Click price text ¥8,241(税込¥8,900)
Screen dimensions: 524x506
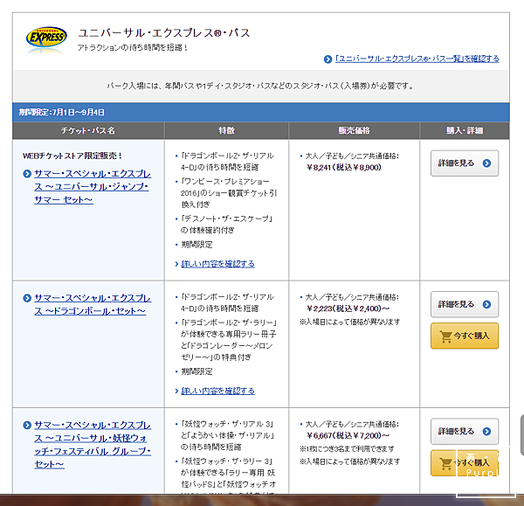(x=344, y=167)
